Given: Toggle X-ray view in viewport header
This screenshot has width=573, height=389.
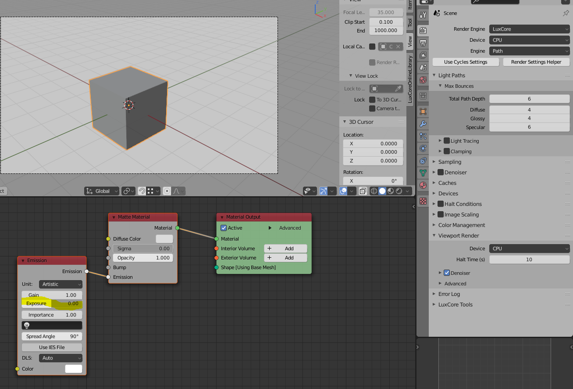Looking at the screenshot, I should pyautogui.click(x=363, y=191).
